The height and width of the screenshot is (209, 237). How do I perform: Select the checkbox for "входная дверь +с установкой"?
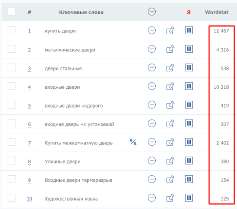(x=11, y=123)
